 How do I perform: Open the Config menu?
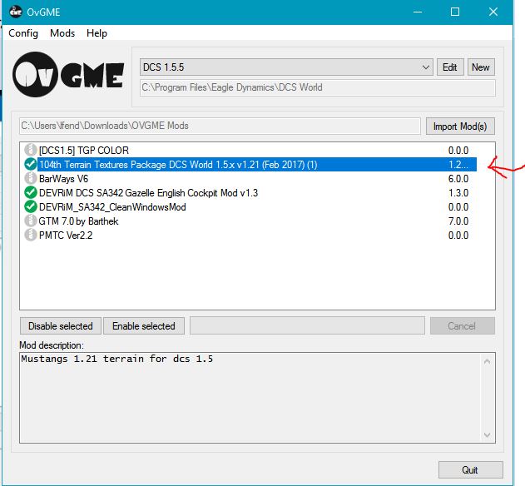coord(23,33)
